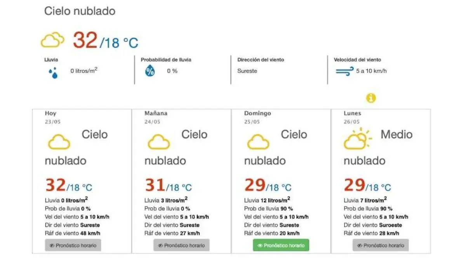Click Pronóstico horario on the Lunes card

380,245
